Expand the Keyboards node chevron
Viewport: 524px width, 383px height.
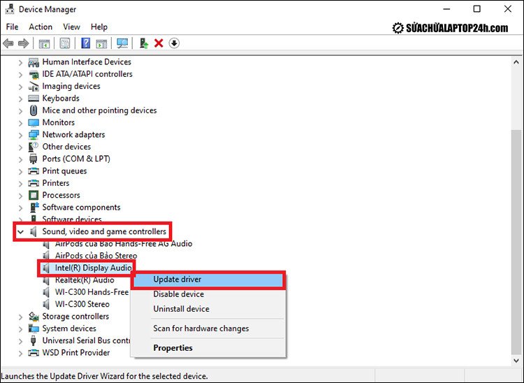coord(20,99)
